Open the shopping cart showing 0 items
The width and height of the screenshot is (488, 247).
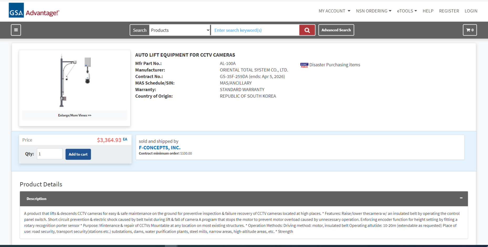(x=470, y=30)
